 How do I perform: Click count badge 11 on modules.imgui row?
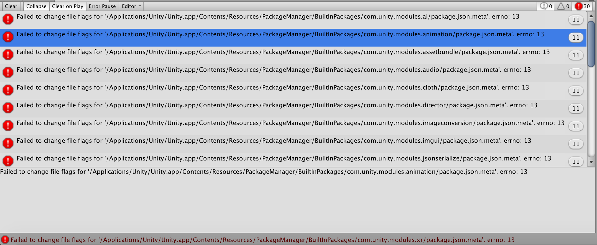576,144
